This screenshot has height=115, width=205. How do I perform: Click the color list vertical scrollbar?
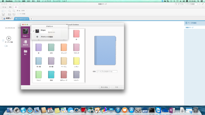[x=85, y=56]
